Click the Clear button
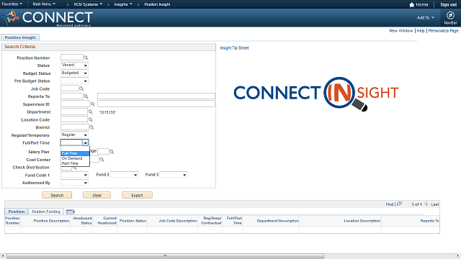This screenshot has height=259, width=461. click(x=97, y=195)
